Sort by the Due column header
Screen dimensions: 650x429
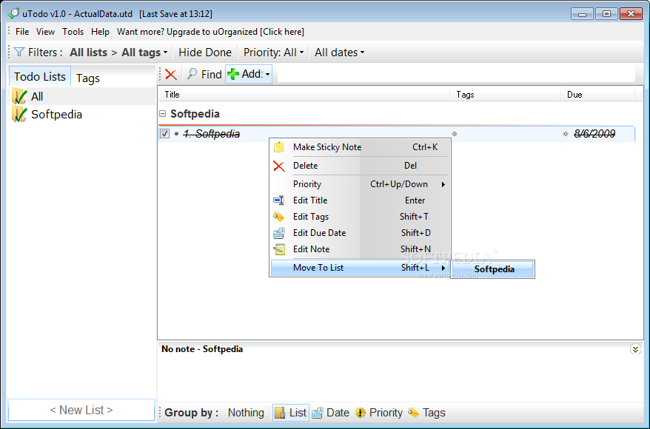tap(597, 95)
